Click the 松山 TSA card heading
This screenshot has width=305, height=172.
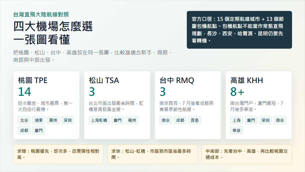pos(104,81)
